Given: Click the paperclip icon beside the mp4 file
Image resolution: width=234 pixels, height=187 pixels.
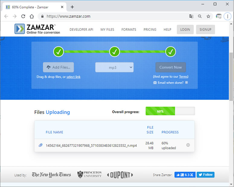Looking at the screenshot, I should [x=40, y=145].
